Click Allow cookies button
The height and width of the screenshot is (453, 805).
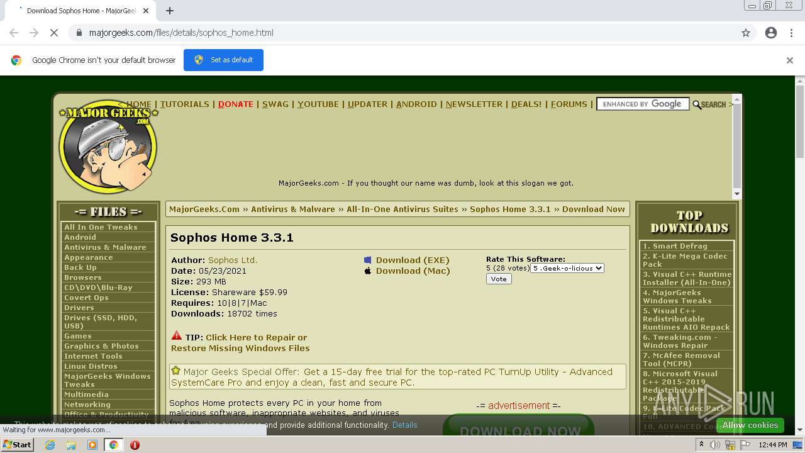(750, 425)
